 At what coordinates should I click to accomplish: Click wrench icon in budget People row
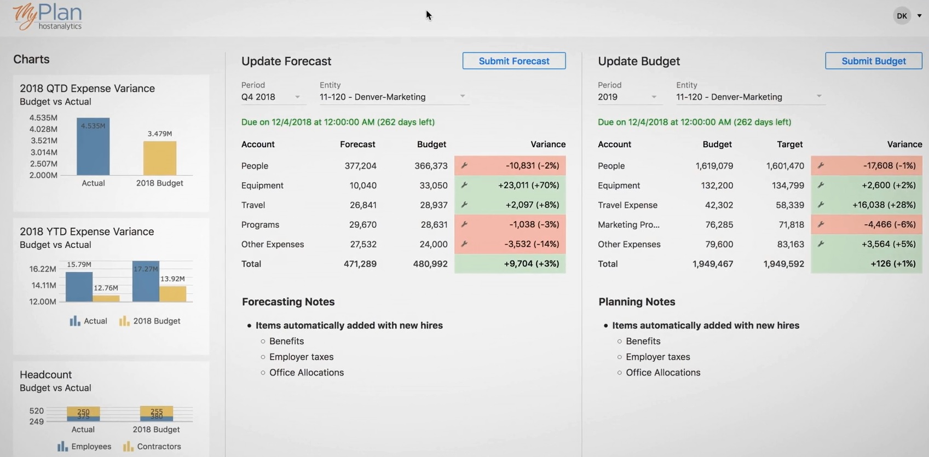click(821, 166)
